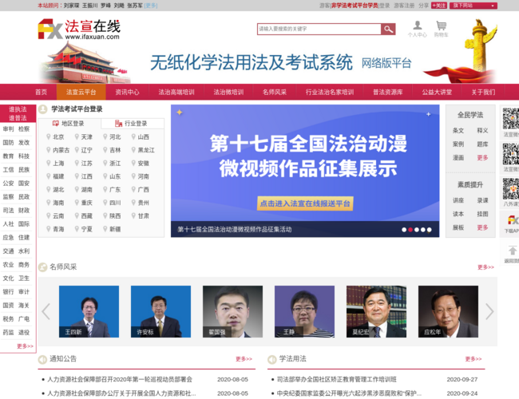Open the 法治高端培训 menu item
Image resolution: width=519 pixels, height=399 pixels.
tap(176, 92)
